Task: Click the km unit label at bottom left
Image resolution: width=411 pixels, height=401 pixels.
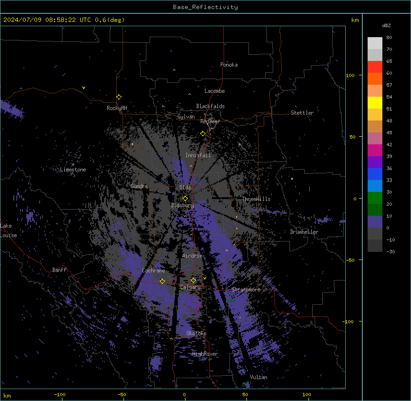Action: point(7,396)
